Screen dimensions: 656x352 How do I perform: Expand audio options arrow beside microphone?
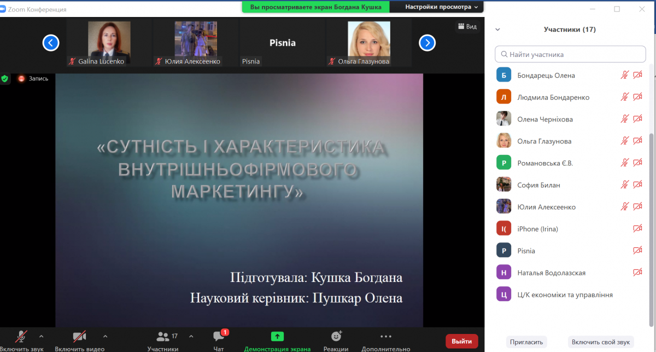pos(42,336)
